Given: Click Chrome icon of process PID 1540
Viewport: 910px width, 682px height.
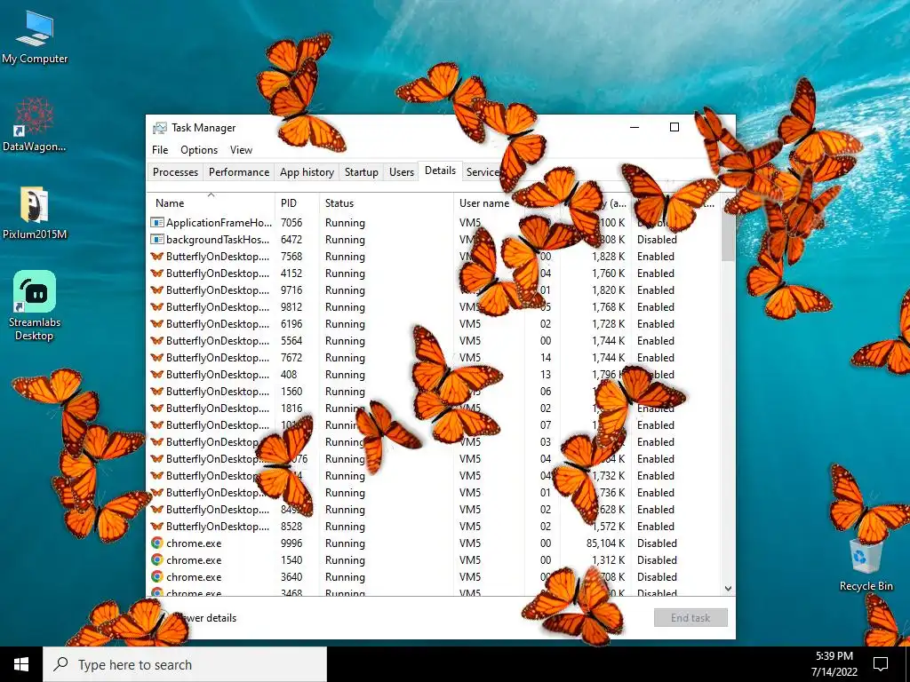Looking at the screenshot, I should 156,559.
